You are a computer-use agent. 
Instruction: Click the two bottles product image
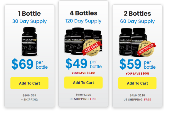coord(137,42)
